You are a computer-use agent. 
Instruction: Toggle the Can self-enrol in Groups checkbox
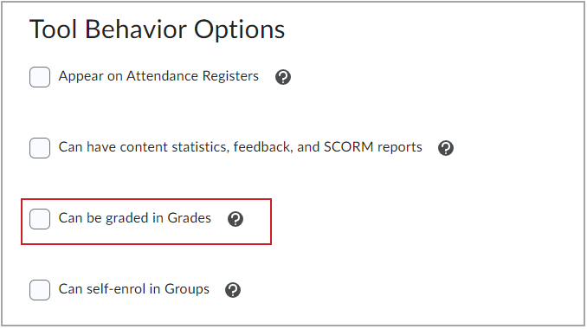40,290
